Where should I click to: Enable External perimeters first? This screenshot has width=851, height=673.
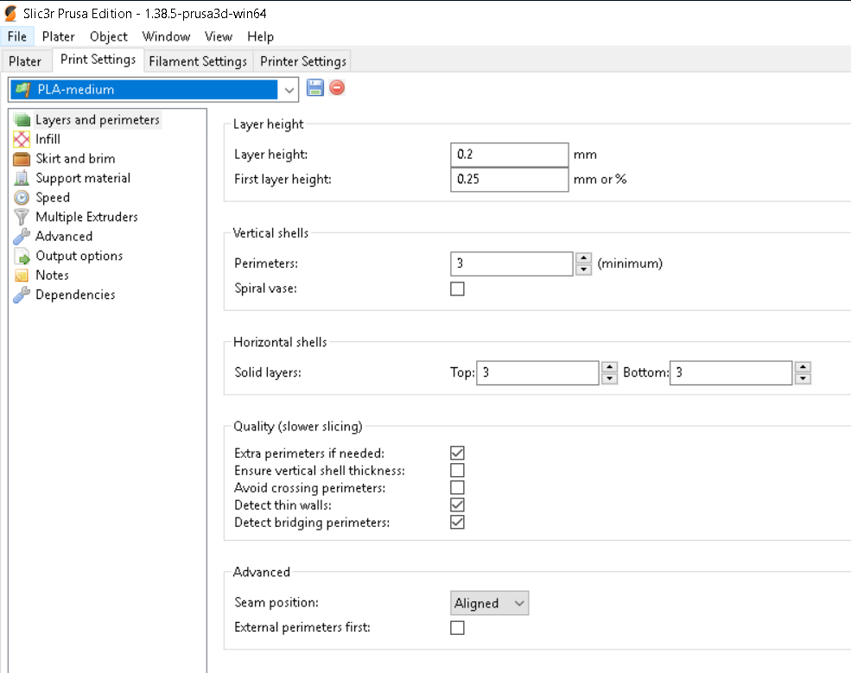pyautogui.click(x=458, y=628)
